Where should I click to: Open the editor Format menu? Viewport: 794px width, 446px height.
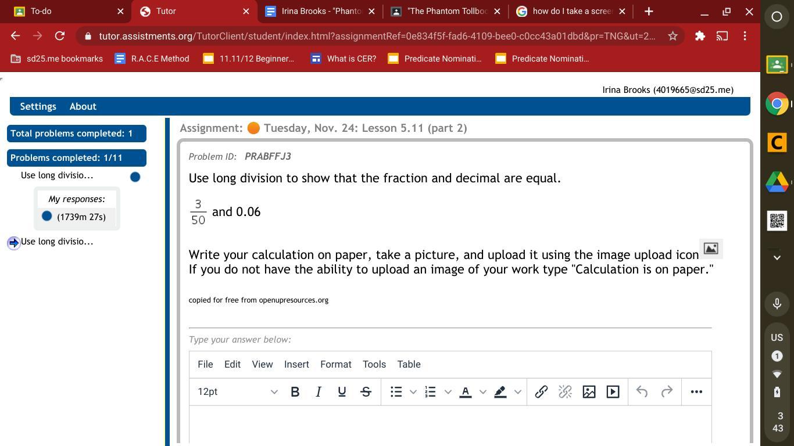click(x=336, y=365)
